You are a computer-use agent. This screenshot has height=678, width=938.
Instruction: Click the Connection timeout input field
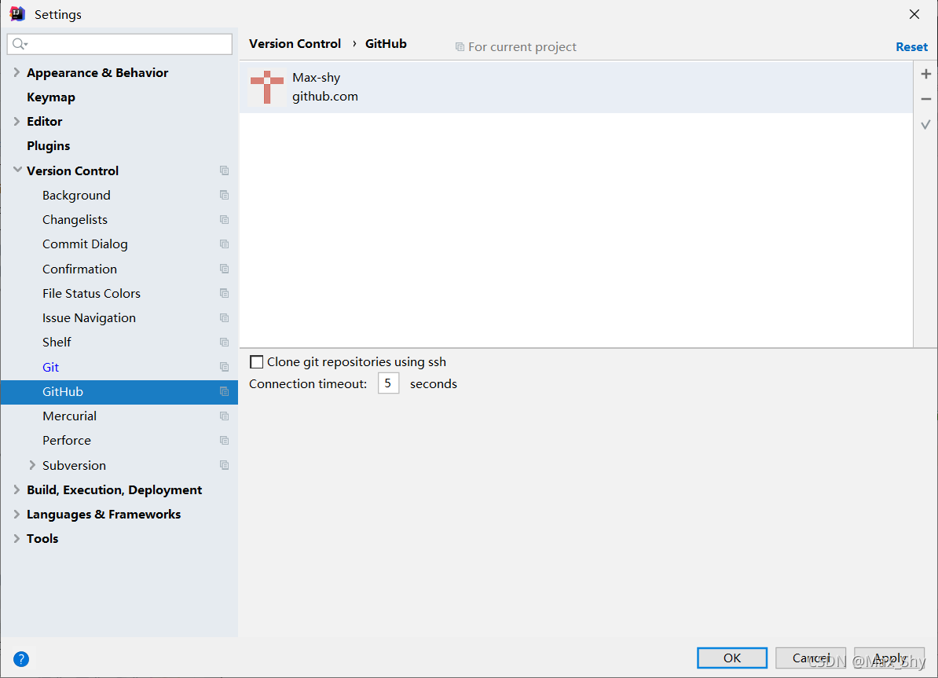click(388, 383)
